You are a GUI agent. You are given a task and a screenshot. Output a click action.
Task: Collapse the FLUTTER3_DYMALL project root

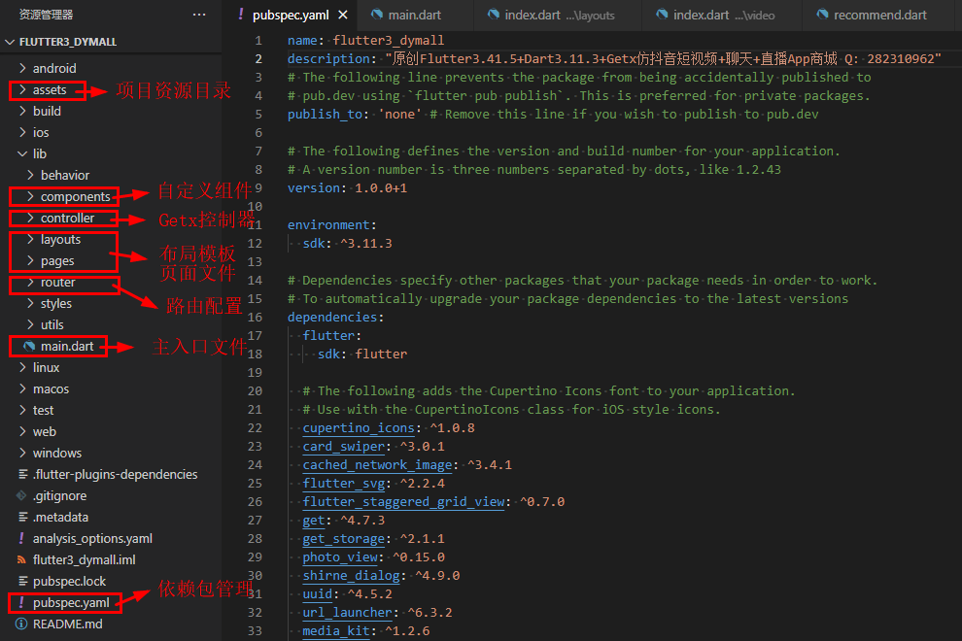[9, 42]
